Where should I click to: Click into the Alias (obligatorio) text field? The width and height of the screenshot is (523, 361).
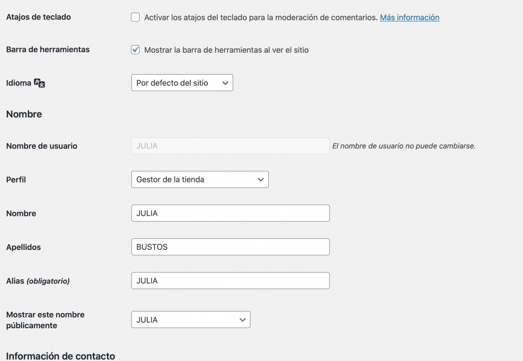coord(231,281)
